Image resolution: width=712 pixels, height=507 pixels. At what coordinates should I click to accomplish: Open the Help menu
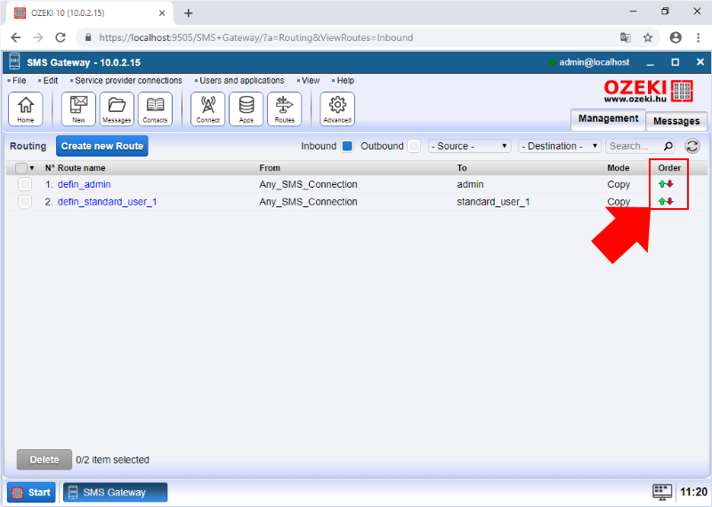click(345, 80)
